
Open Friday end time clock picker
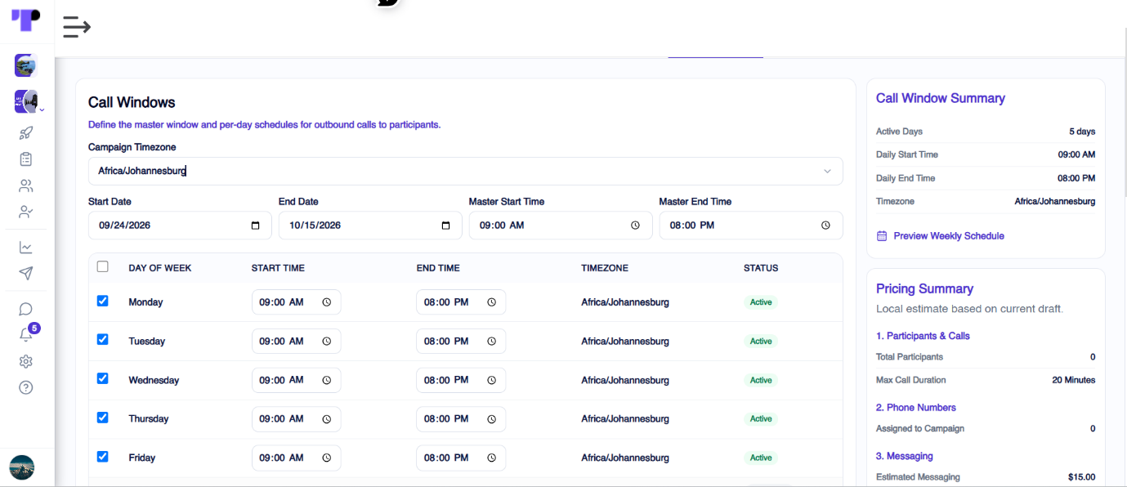click(x=491, y=458)
